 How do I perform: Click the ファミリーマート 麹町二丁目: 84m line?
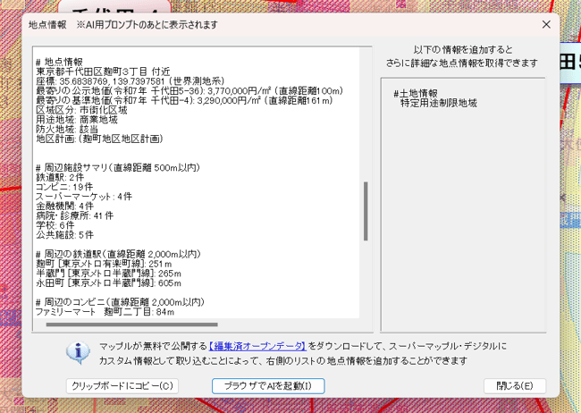click(x=105, y=312)
